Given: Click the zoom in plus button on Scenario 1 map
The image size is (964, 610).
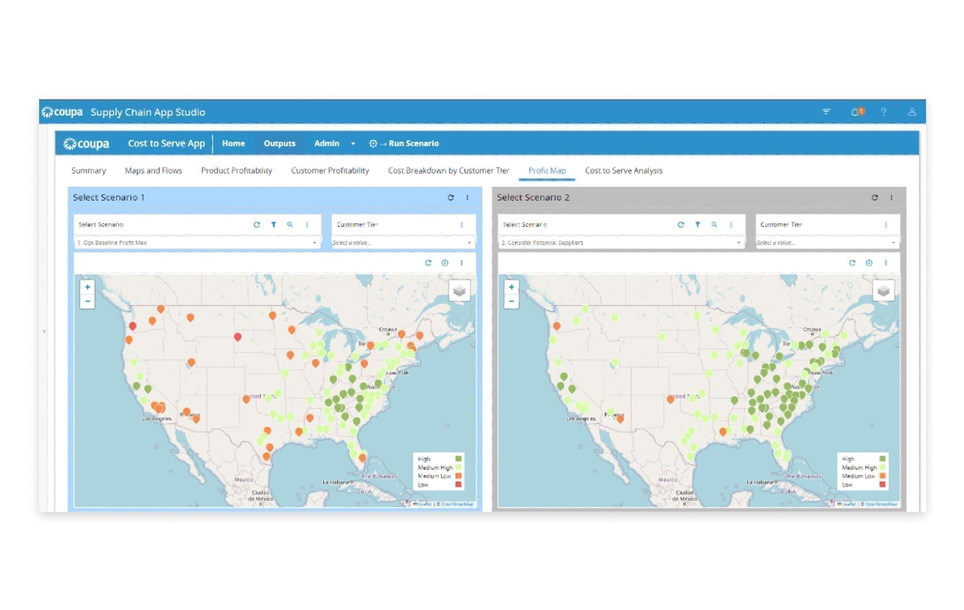Looking at the screenshot, I should click(x=87, y=287).
